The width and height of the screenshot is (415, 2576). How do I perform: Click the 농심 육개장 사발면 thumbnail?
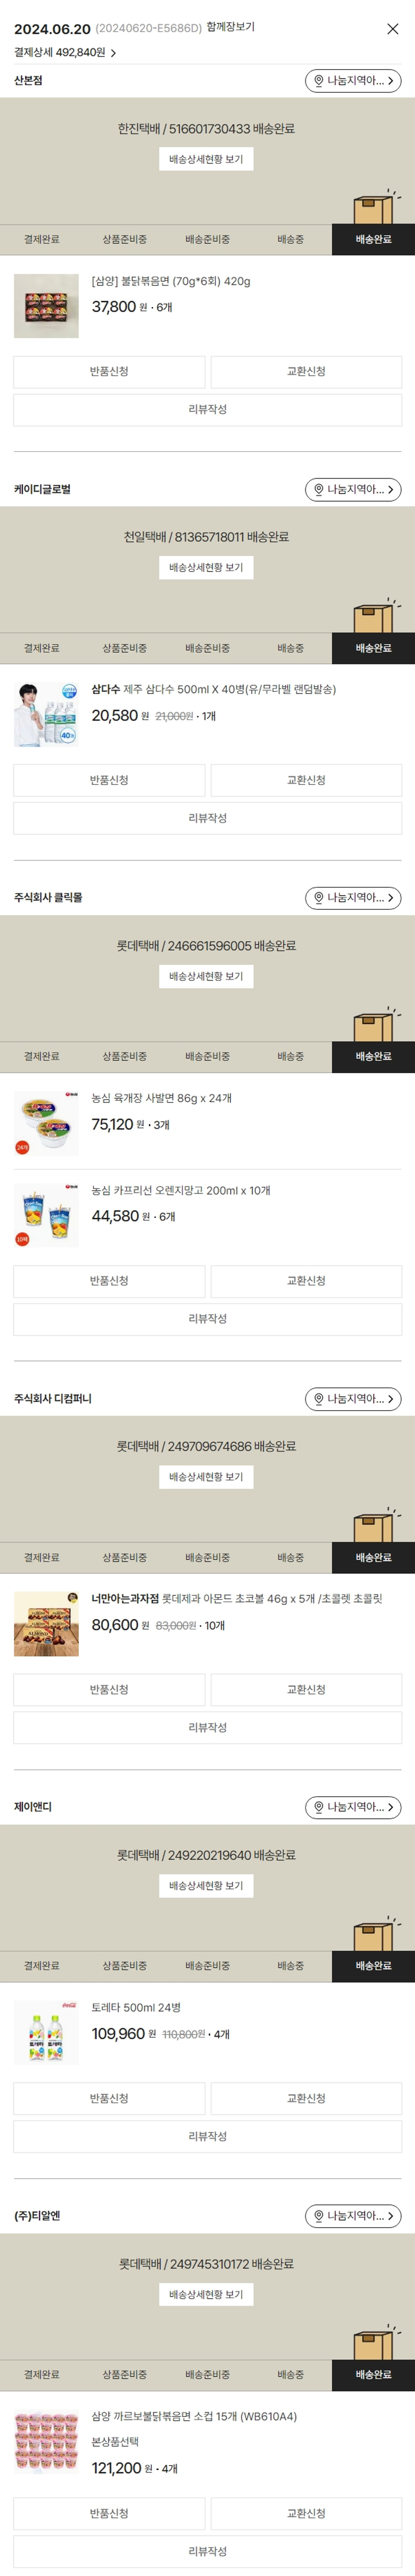[46, 1123]
